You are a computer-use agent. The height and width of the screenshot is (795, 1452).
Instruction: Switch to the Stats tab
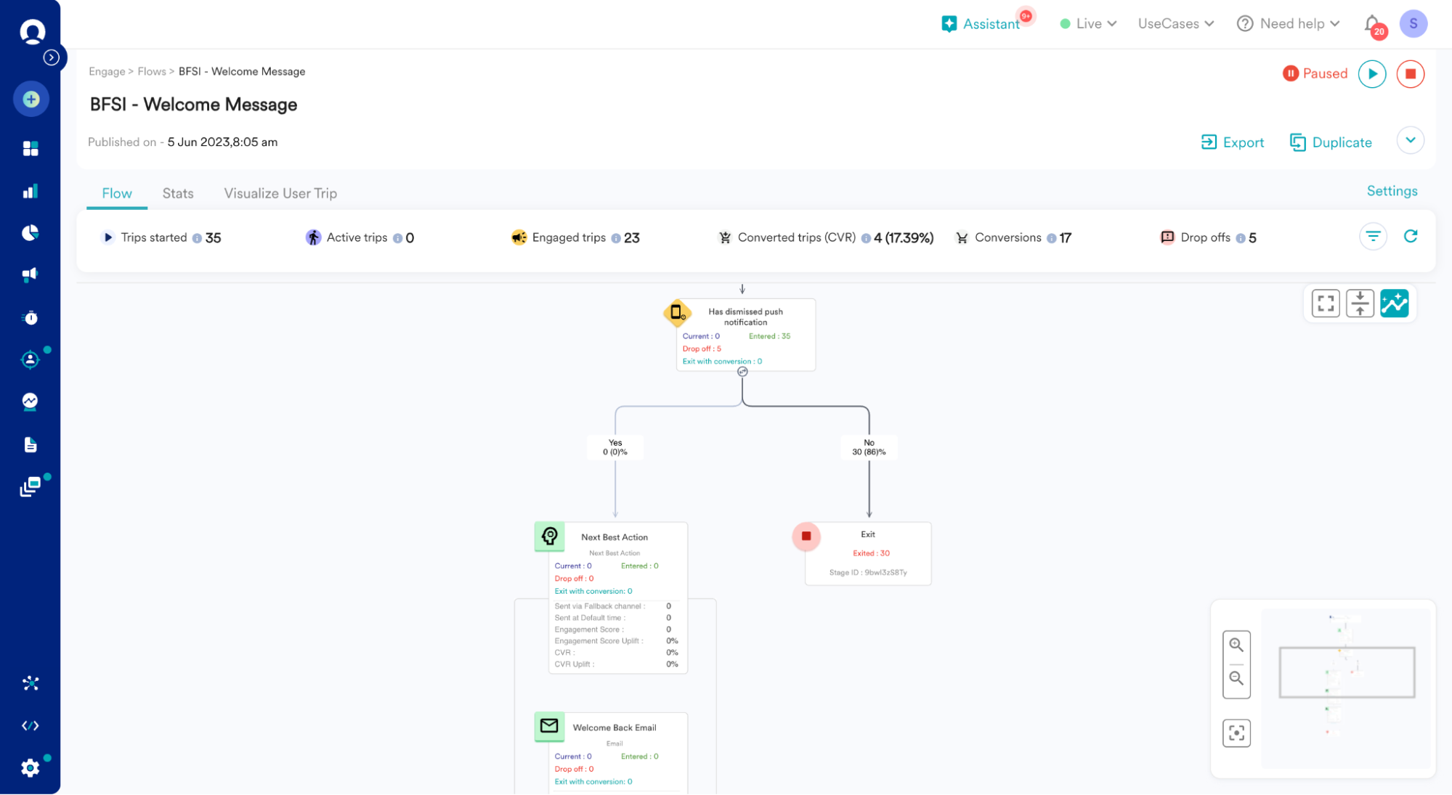point(178,194)
